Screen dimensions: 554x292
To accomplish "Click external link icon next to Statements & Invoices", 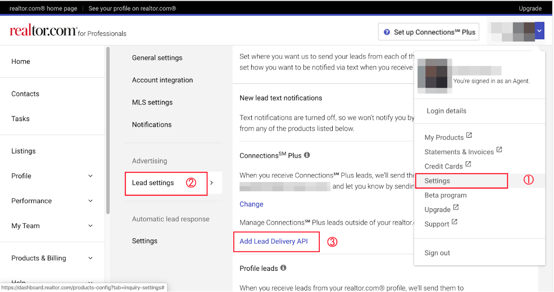I will tap(499, 150).
